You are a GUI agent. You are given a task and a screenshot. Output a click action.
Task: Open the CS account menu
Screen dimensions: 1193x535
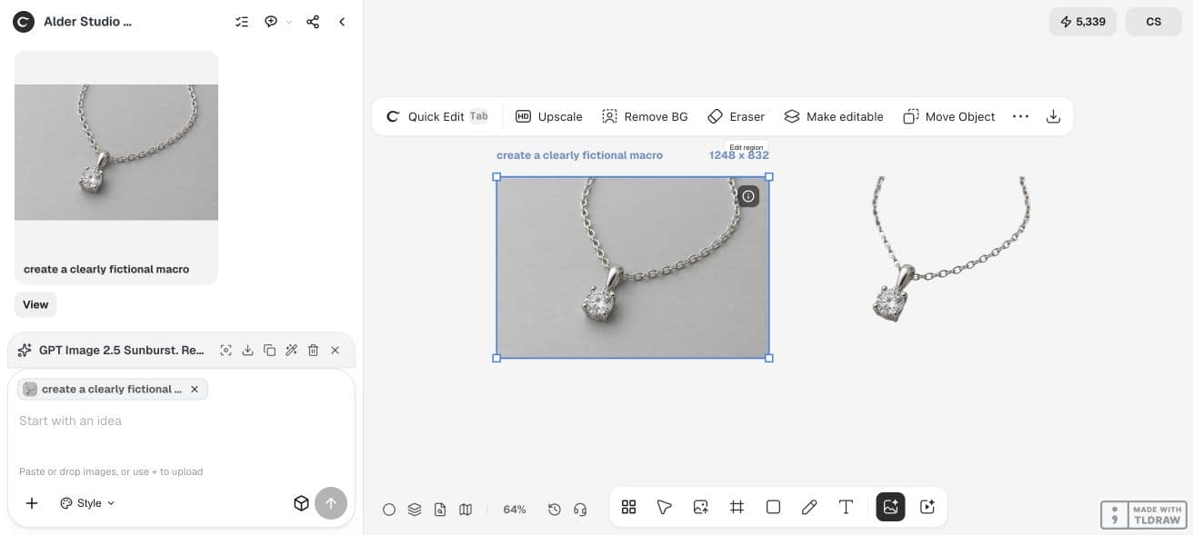point(1153,22)
